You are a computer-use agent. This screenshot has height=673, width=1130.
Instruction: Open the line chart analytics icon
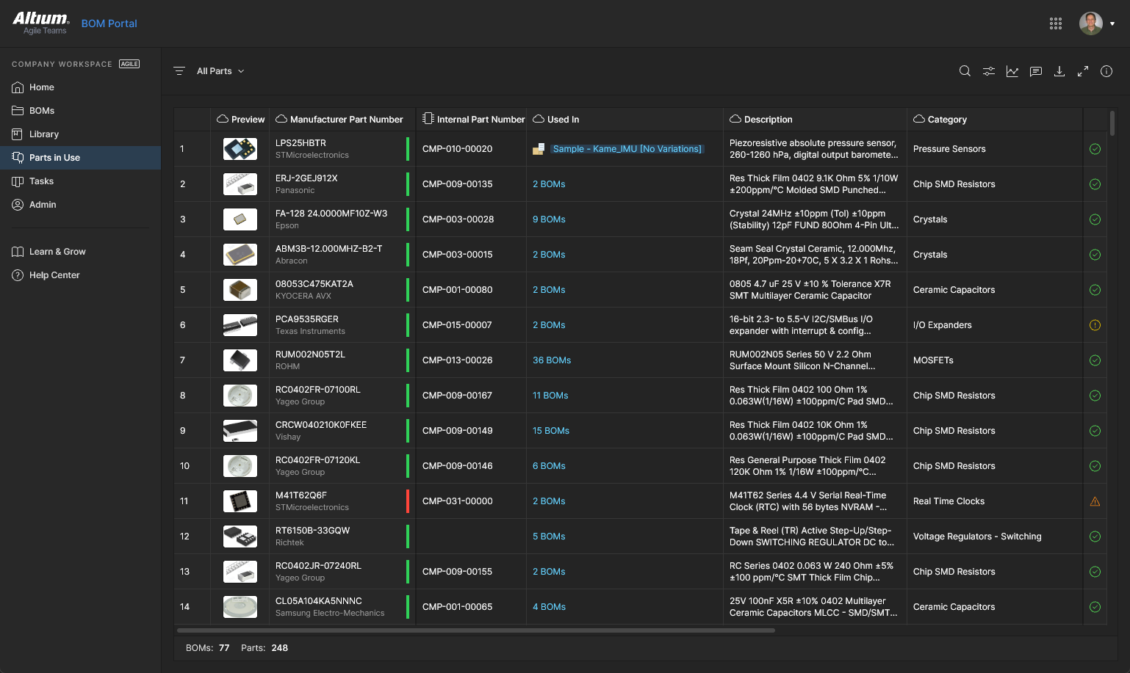coord(1012,71)
